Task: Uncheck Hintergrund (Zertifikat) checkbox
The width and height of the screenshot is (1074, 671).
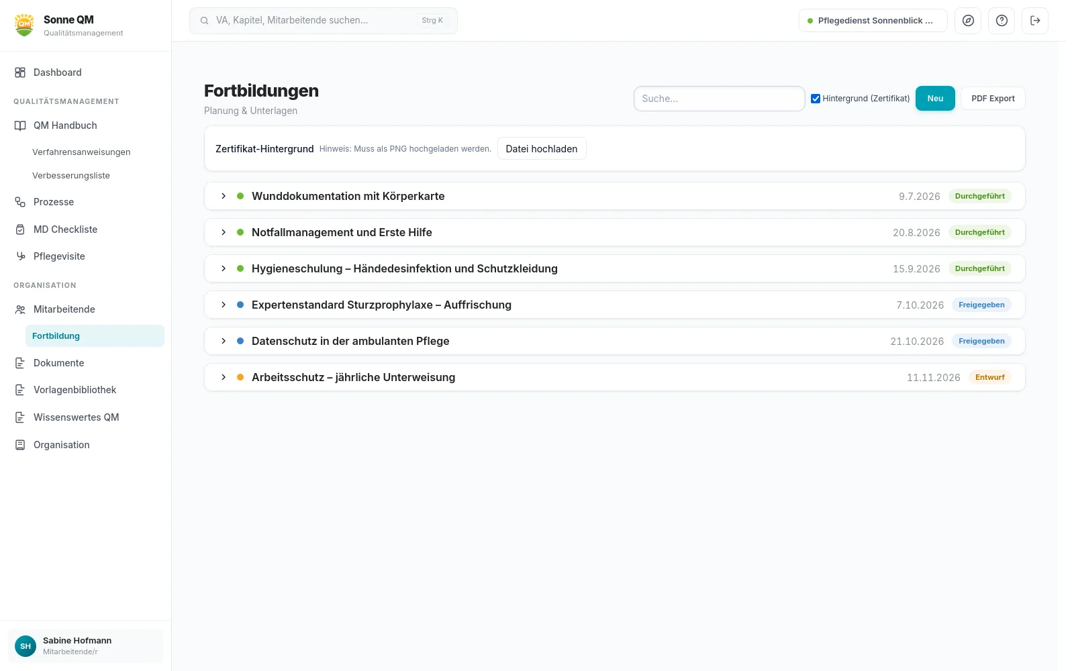Action: [x=816, y=99]
